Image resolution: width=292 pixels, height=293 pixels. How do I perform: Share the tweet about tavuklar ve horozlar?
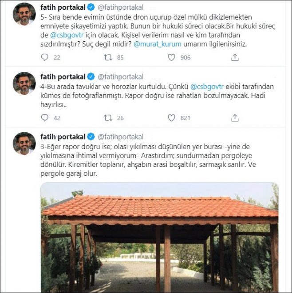(x=235, y=118)
